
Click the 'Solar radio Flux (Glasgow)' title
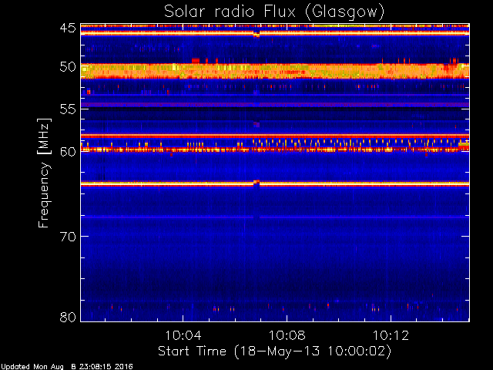coord(274,12)
